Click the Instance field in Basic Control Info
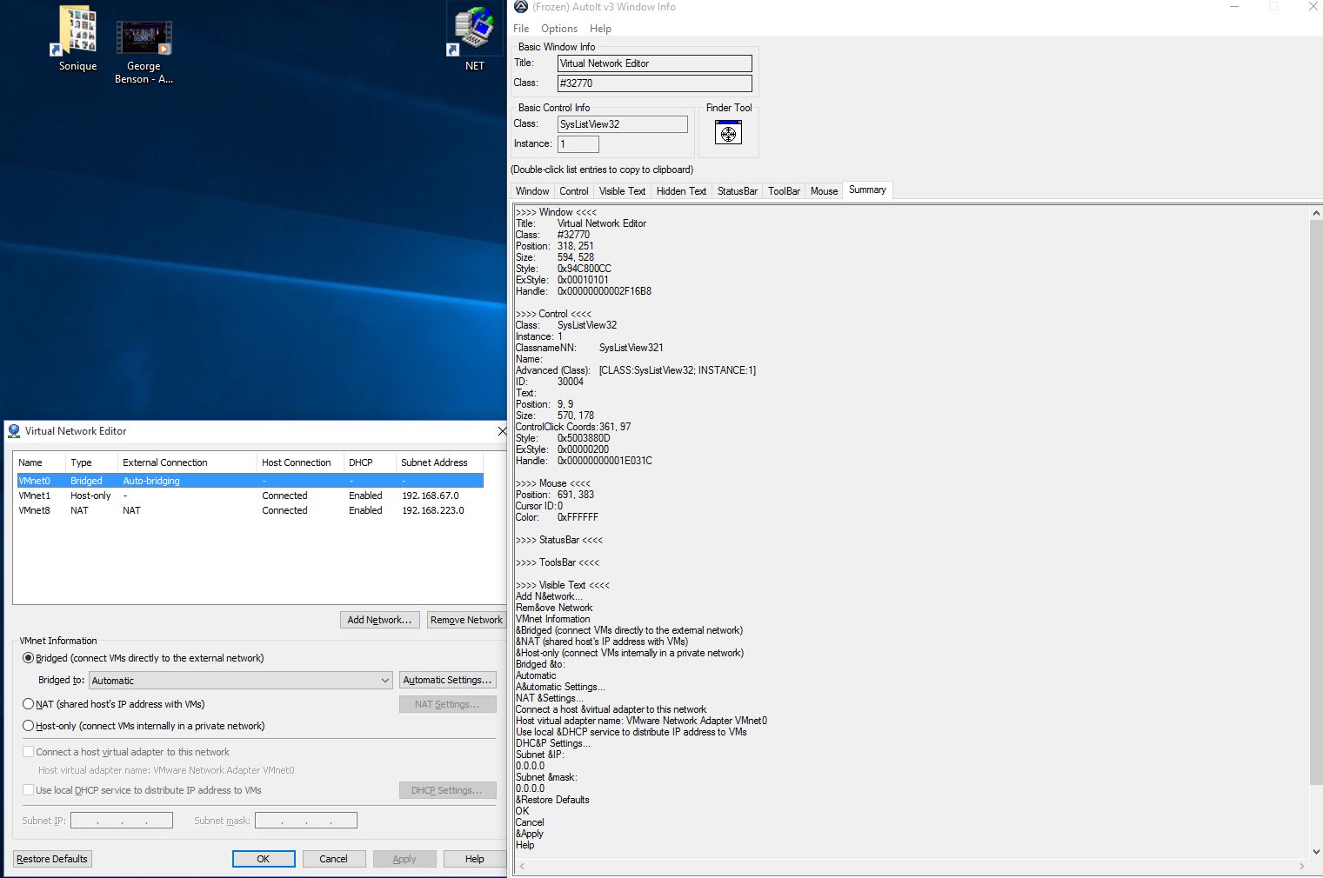 coord(578,144)
